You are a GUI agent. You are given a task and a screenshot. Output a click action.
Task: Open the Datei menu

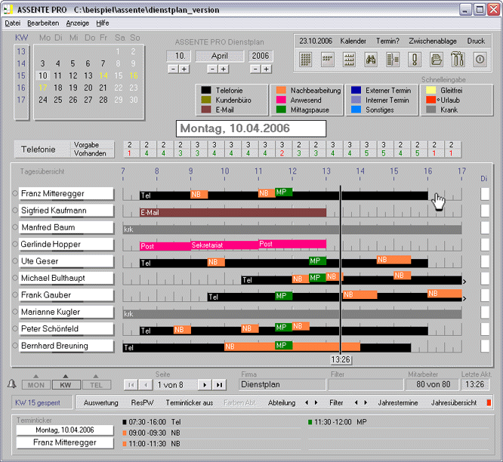pyautogui.click(x=13, y=23)
